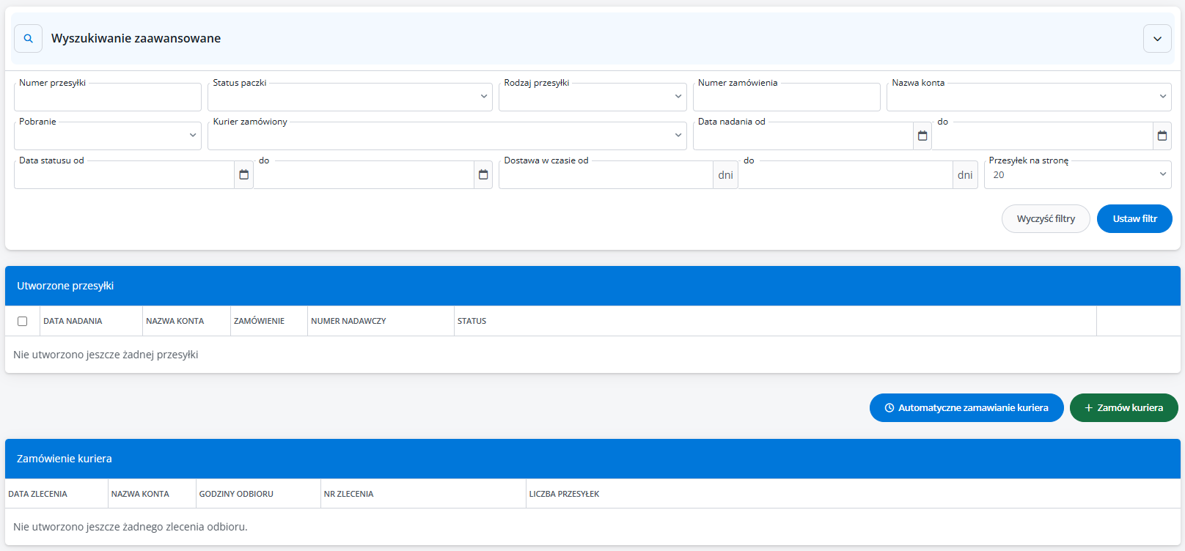Open calendar for Data statusu od

[x=243, y=174]
